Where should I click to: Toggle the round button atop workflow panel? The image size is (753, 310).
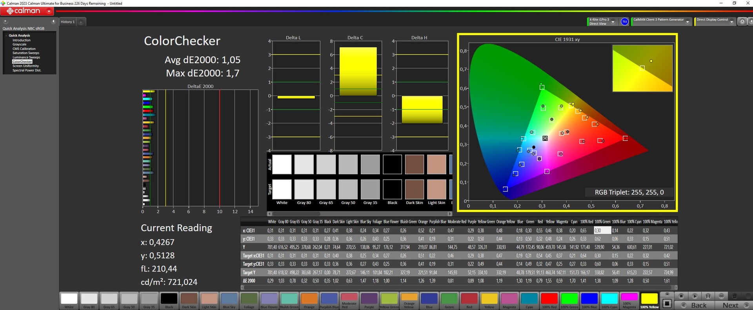pyautogui.click(x=5, y=22)
